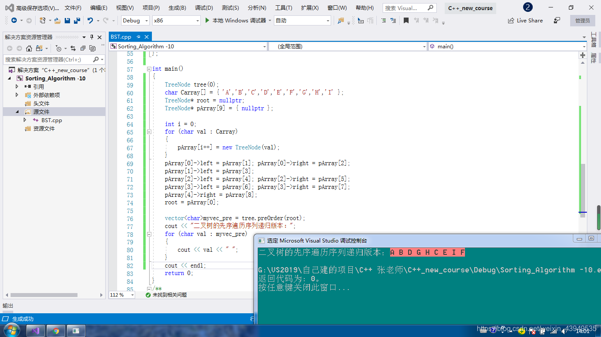Open the 输出 output panel tab
Image resolution: width=601 pixels, height=337 pixels.
pyautogui.click(x=8, y=306)
